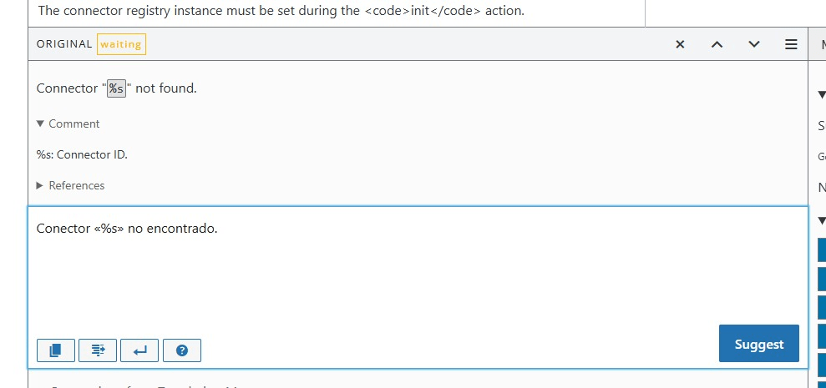
Task: Click the yellow waiting status badge
Action: (121, 44)
